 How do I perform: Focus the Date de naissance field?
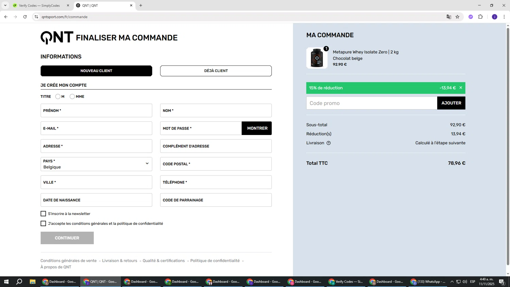[x=96, y=200]
